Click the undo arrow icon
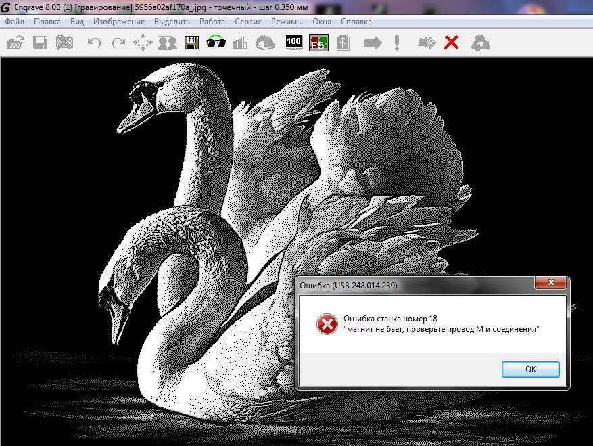Screen dimensions: 593x446 pyautogui.click(x=94, y=43)
